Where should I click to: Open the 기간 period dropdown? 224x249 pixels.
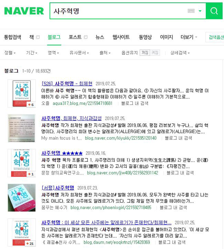31,53
